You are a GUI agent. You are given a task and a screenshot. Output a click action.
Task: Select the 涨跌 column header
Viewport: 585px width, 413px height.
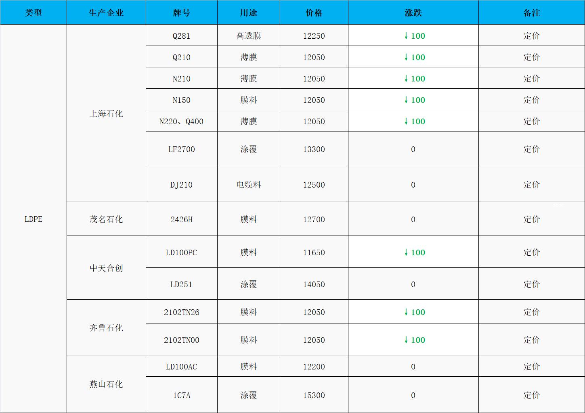pos(413,13)
